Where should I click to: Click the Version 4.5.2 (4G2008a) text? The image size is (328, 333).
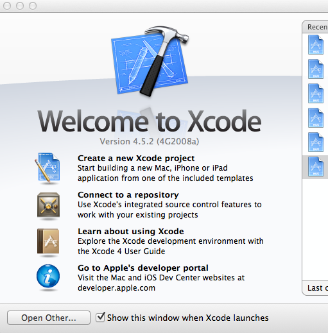[x=150, y=142]
